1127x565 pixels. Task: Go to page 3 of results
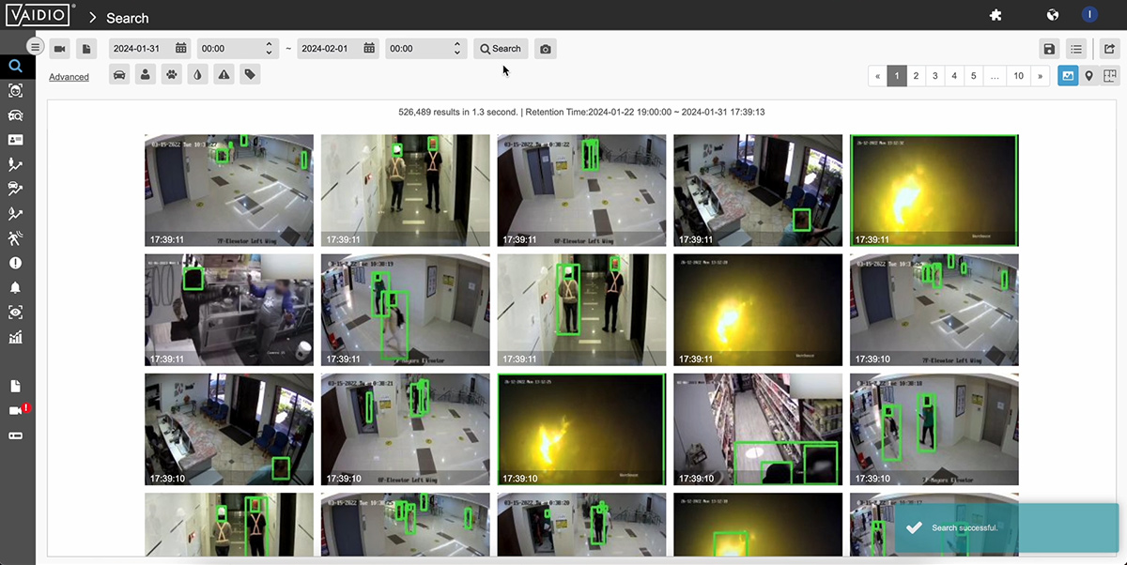coord(935,76)
